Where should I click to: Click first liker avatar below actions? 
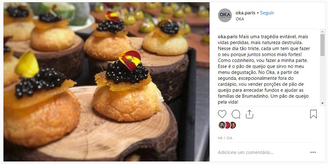coord(222,125)
